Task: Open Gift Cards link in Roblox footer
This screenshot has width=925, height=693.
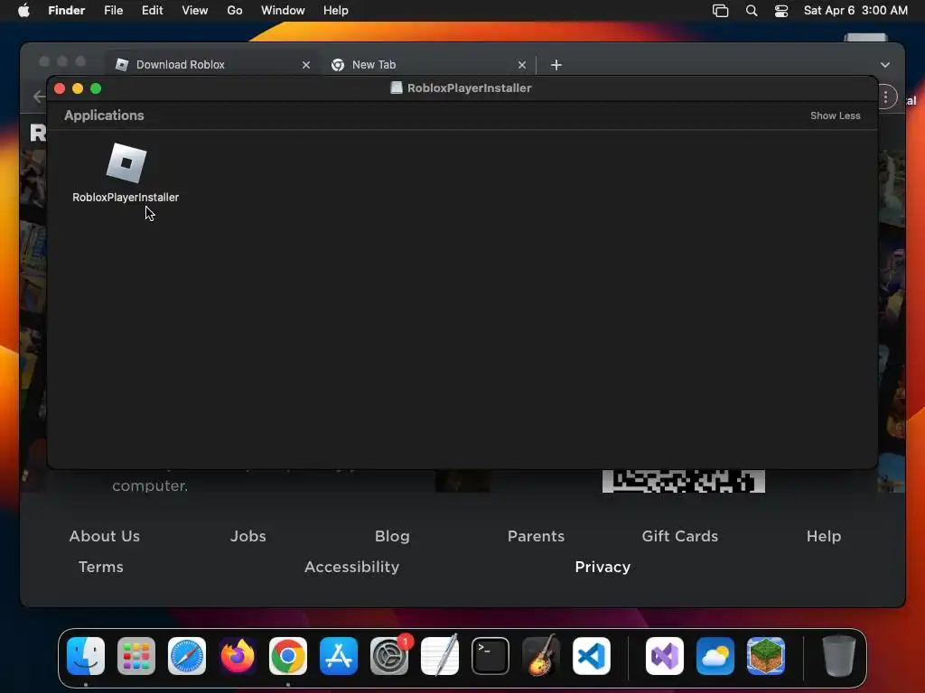Action: pos(680,536)
